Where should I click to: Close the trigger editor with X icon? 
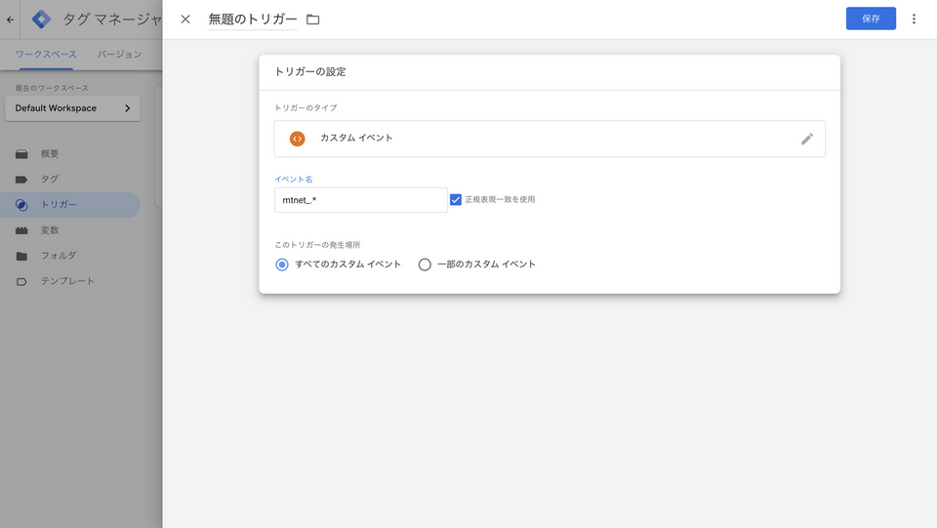[x=185, y=20]
